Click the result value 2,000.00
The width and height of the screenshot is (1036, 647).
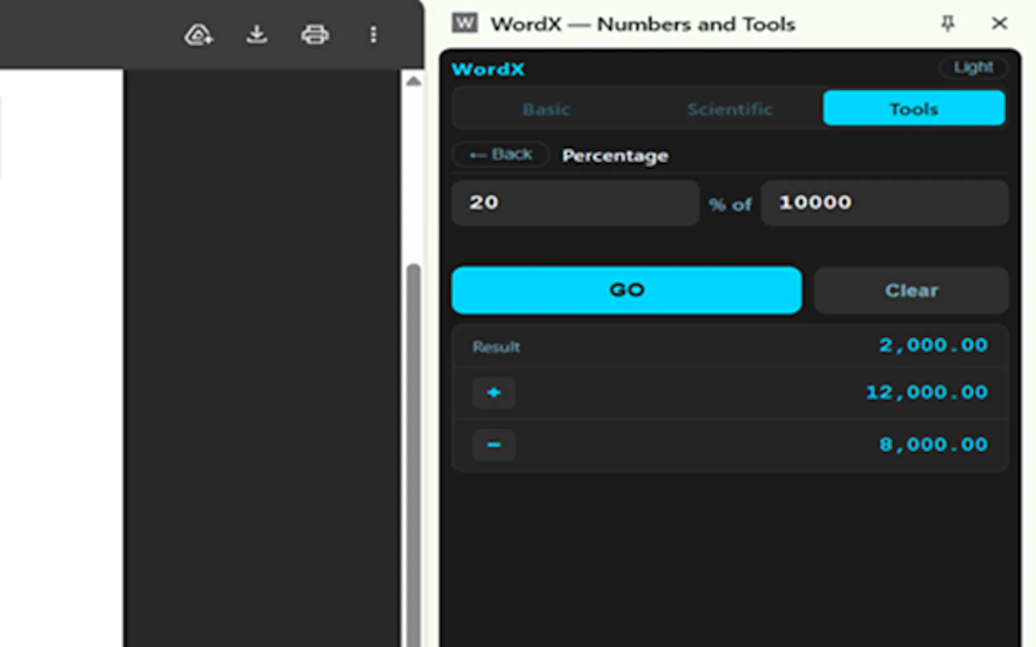(x=933, y=345)
